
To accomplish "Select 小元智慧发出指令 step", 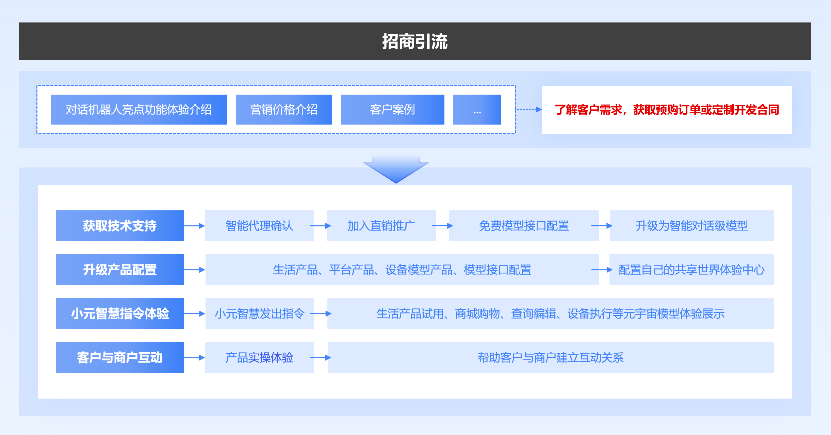I will point(259,313).
